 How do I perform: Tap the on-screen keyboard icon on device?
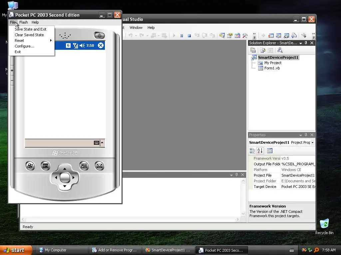97,143
